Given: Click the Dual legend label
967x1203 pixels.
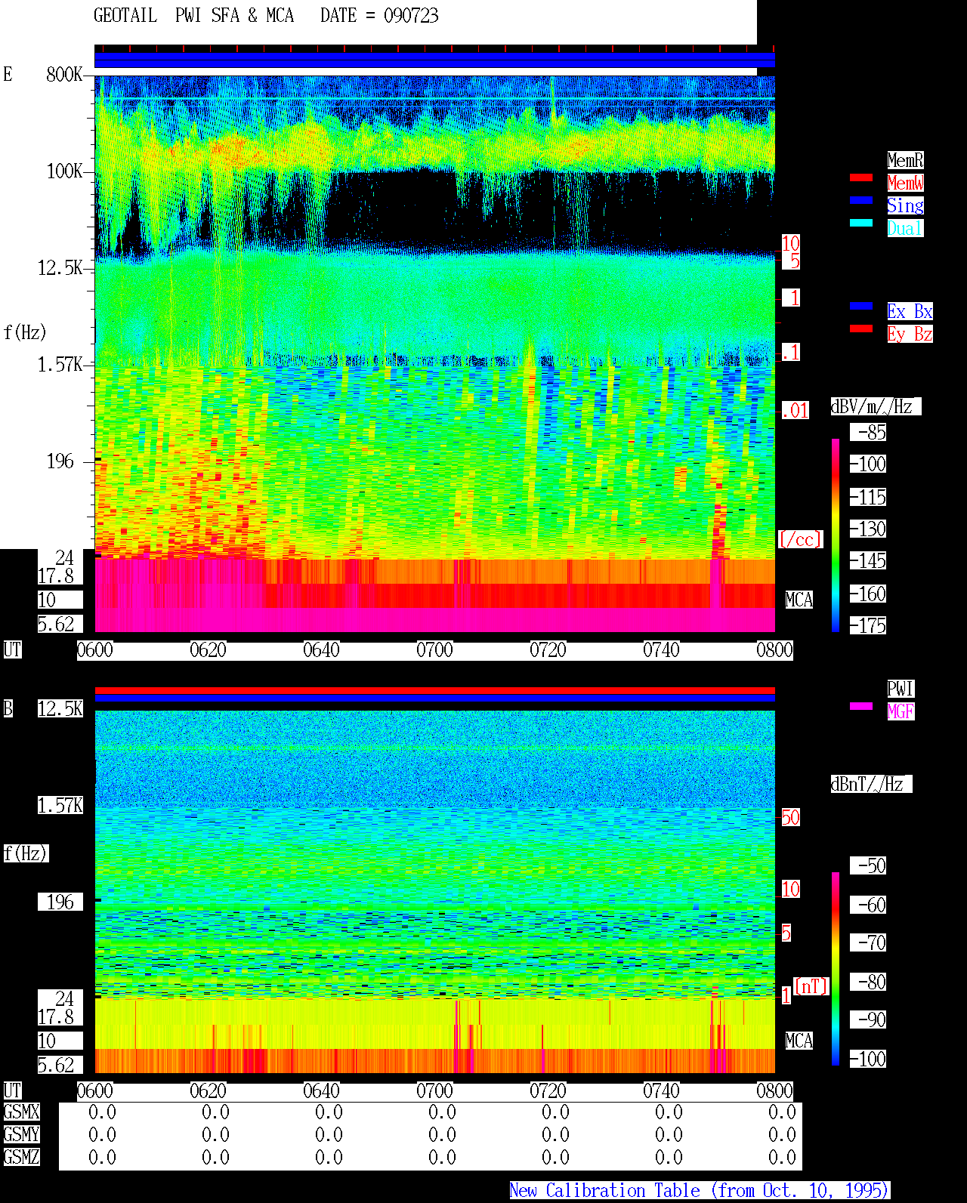Looking at the screenshot, I should pos(905,228).
